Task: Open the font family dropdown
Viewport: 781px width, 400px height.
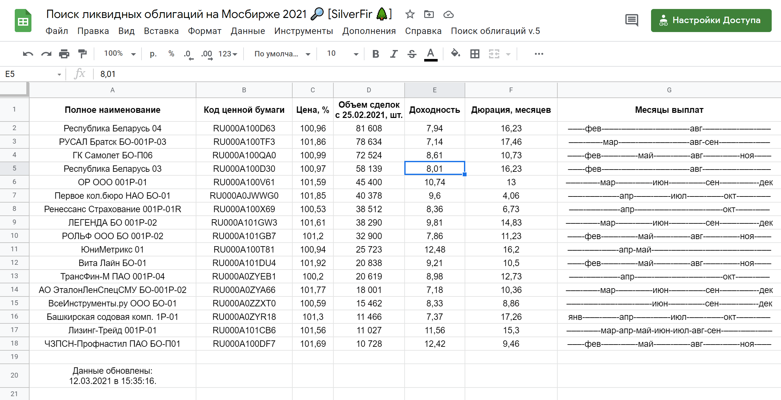Action: coord(282,54)
